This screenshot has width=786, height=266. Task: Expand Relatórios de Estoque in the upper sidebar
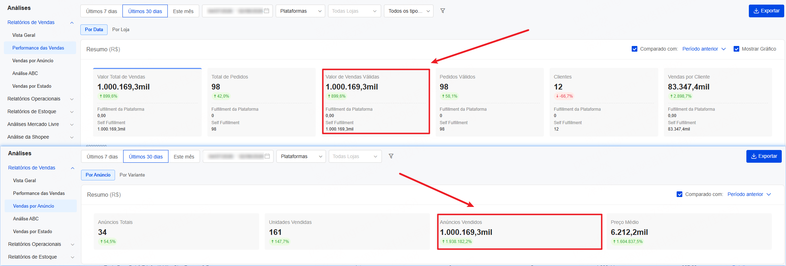coord(40,111)
